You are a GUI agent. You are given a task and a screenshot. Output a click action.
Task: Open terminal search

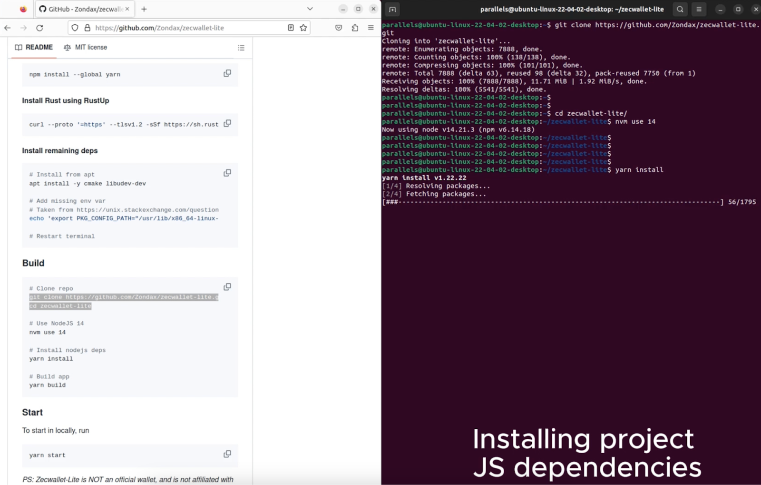680,9
